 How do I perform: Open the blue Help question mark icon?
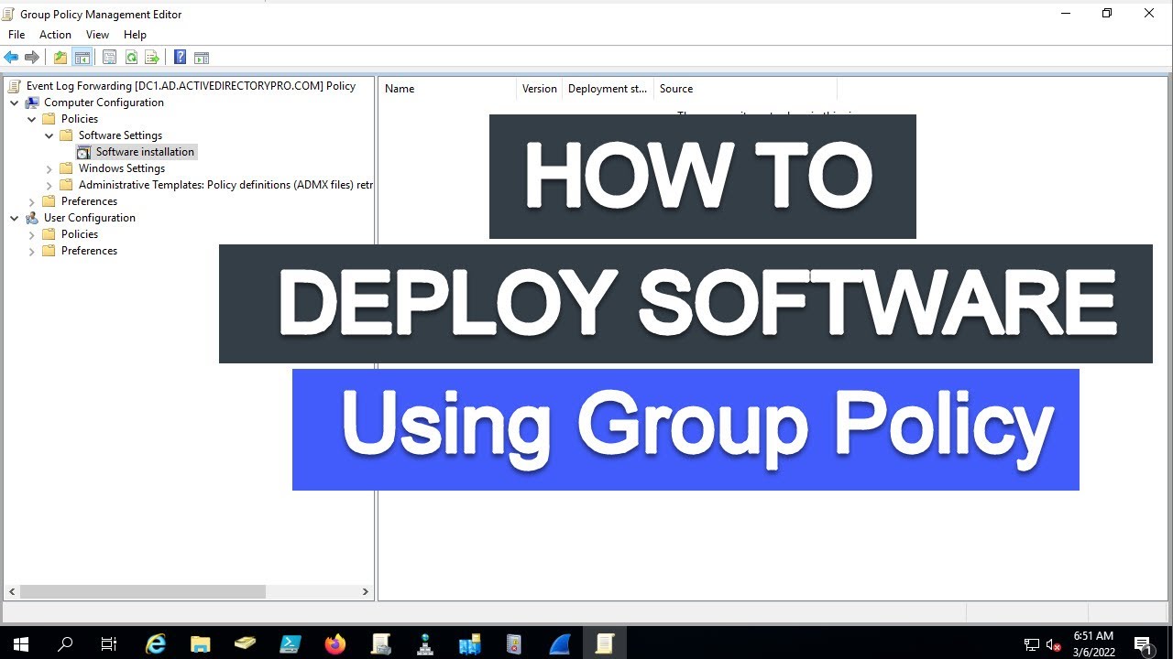pyautogui.click(x=180, y=58)
